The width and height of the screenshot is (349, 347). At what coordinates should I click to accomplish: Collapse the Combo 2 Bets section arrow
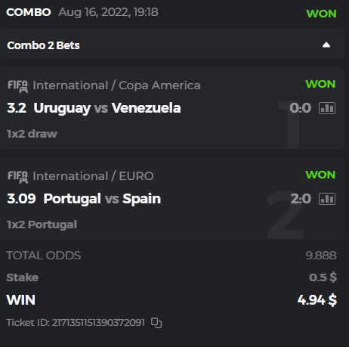326,45
